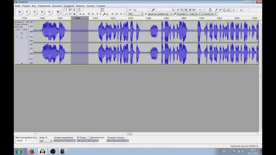Open Firefox from the taskbar
This screenshot has width=276, height=155.
(32, 151)
